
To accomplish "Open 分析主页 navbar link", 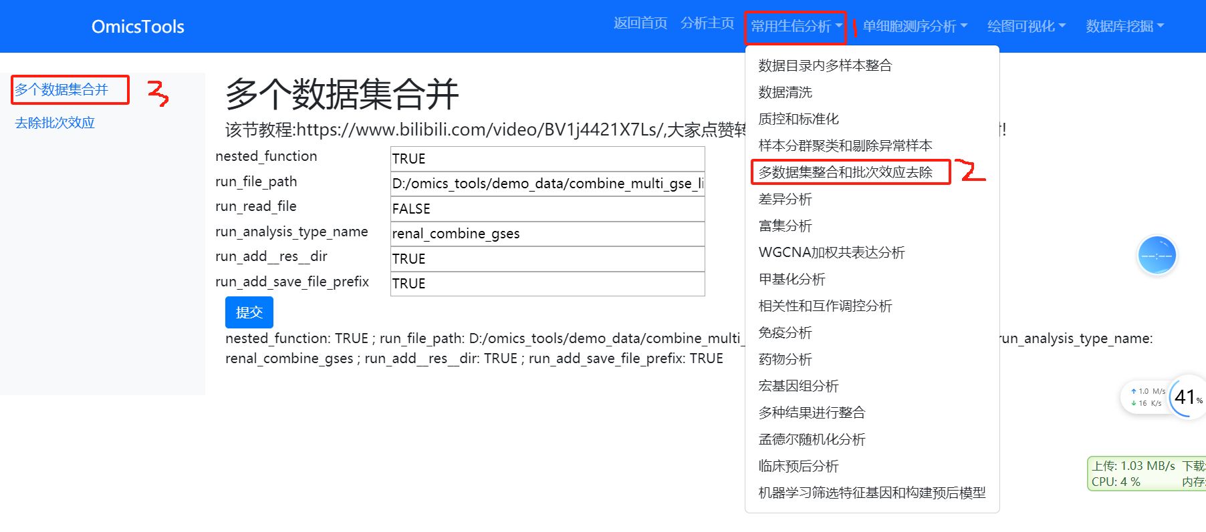I will (x=707, y=23).
